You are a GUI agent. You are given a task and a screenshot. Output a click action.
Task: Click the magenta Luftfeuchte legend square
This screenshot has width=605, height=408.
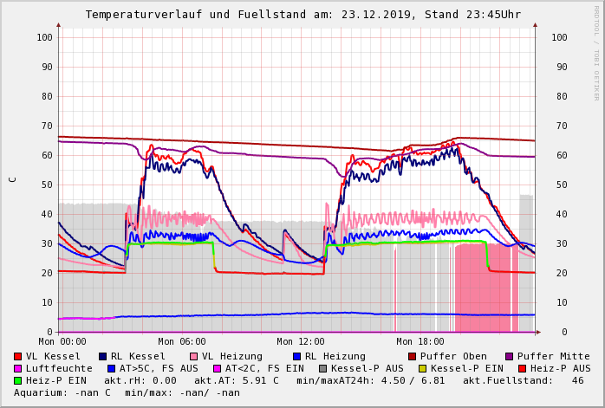pos(18,368)
